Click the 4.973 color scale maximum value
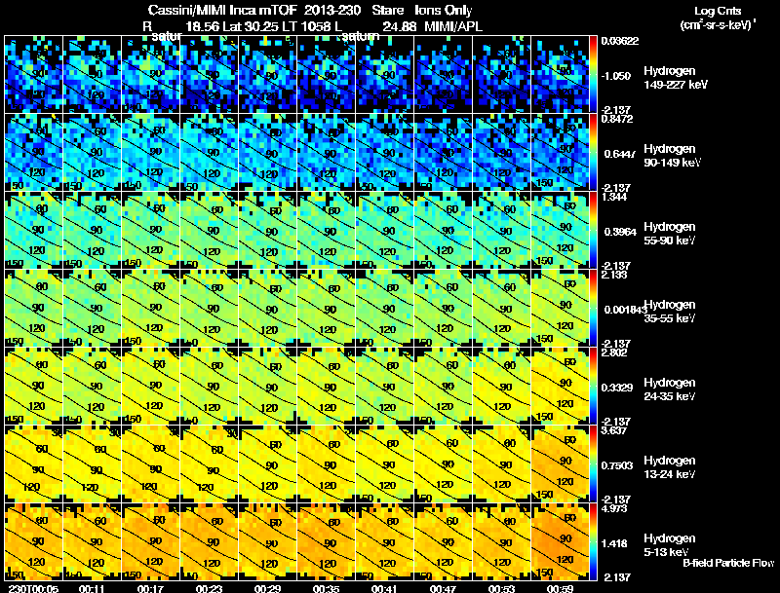Viewport: 780px width, 593px height. click(614, 508)
